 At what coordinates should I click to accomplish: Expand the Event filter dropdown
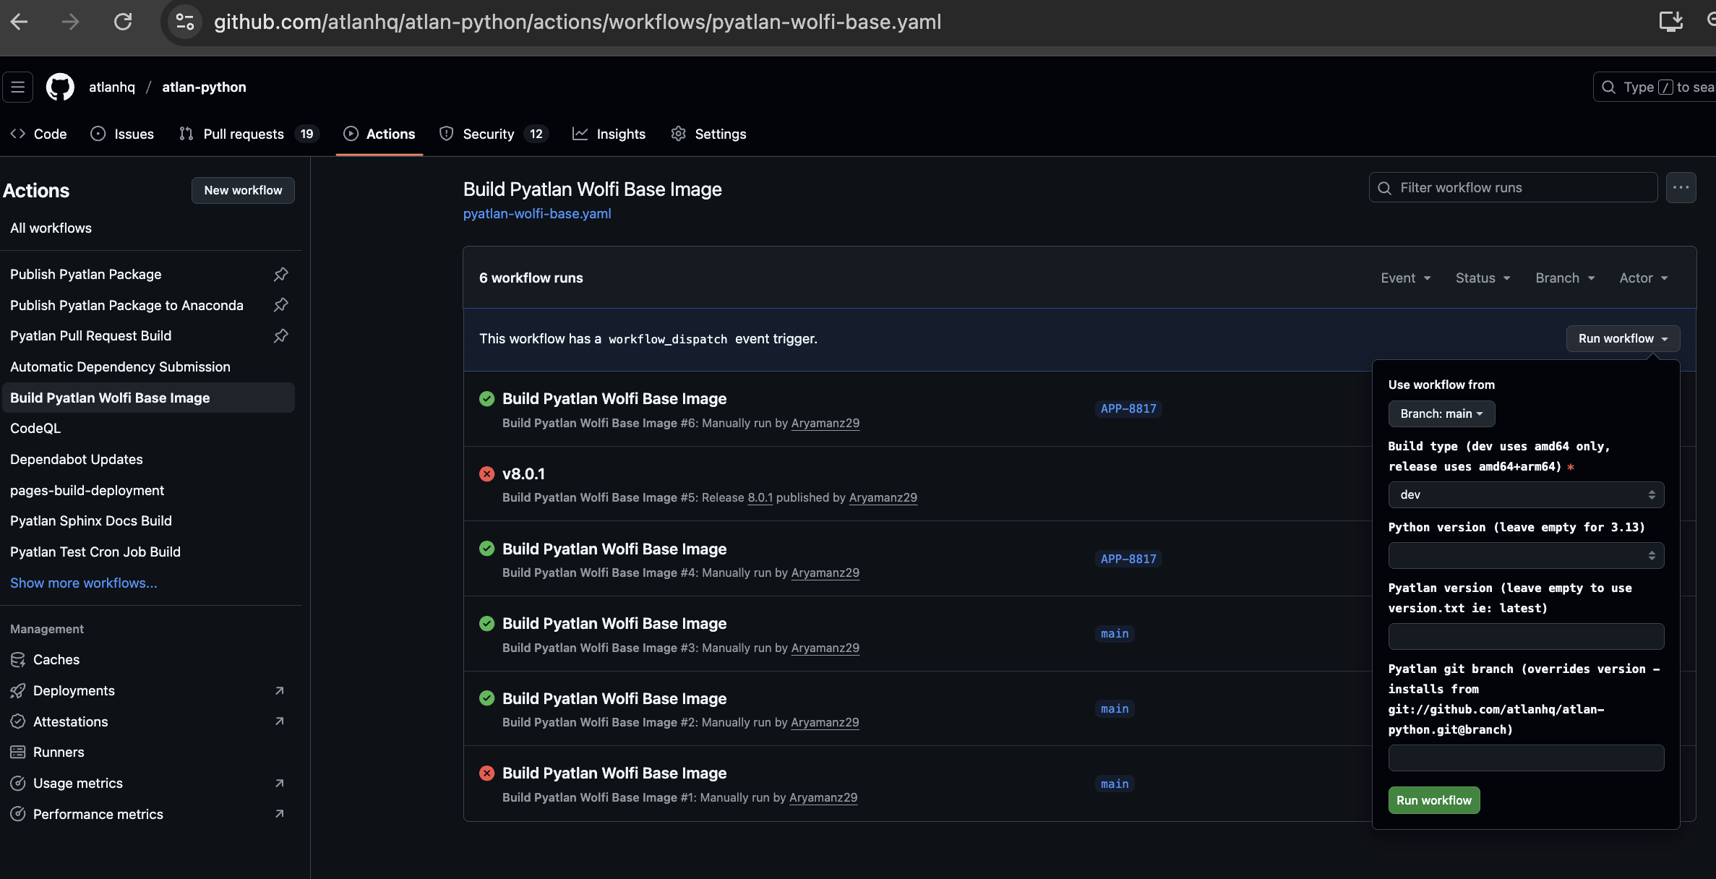1406,278
